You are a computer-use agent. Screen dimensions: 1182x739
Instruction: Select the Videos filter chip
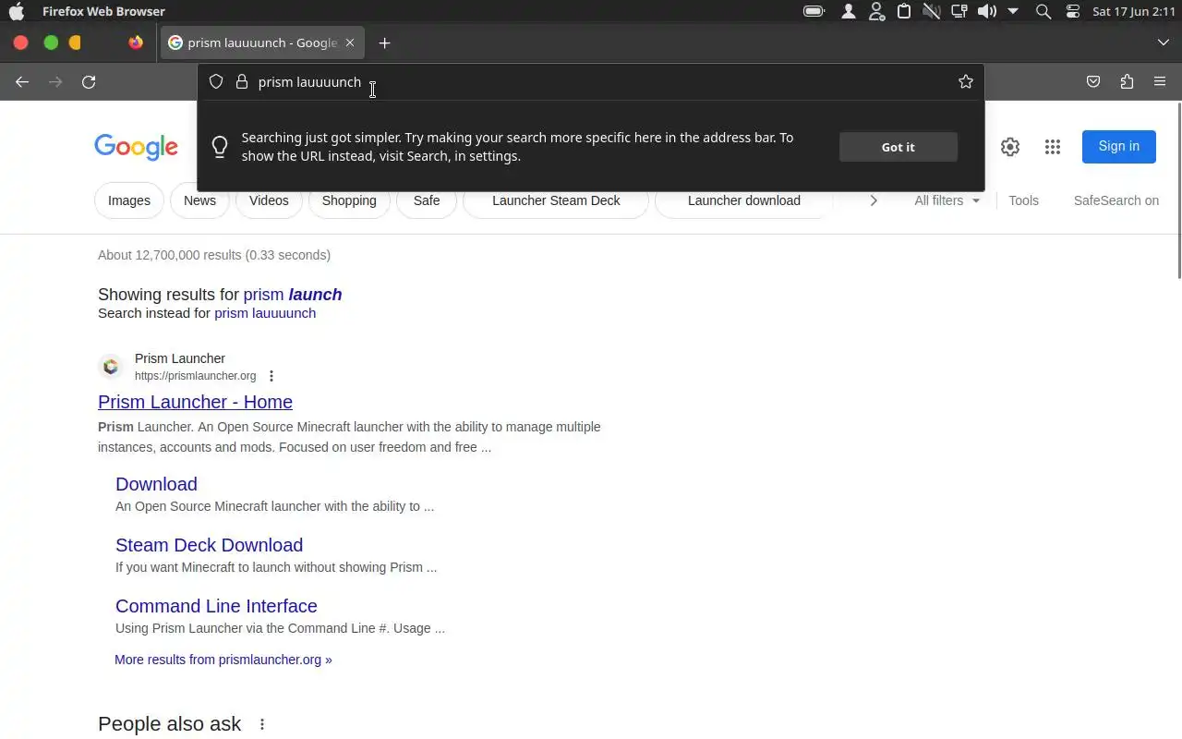pos(269,200)
